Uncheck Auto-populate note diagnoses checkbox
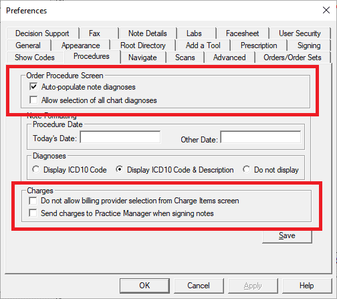This screenshot has width=337, height=299. click(x=33, y=86)
